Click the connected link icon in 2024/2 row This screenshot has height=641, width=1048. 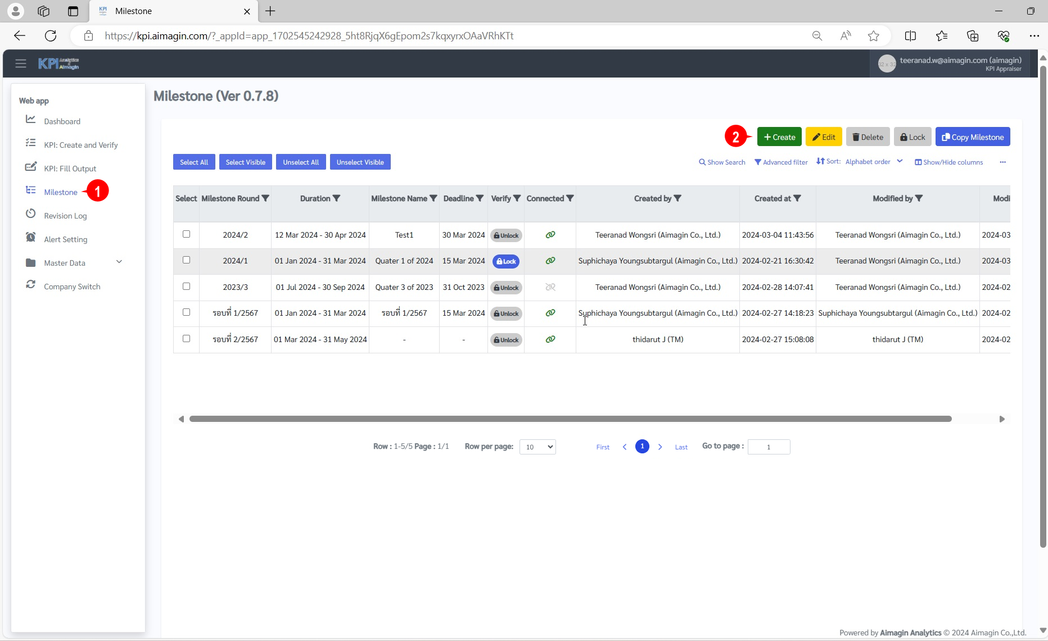(550, 235)
